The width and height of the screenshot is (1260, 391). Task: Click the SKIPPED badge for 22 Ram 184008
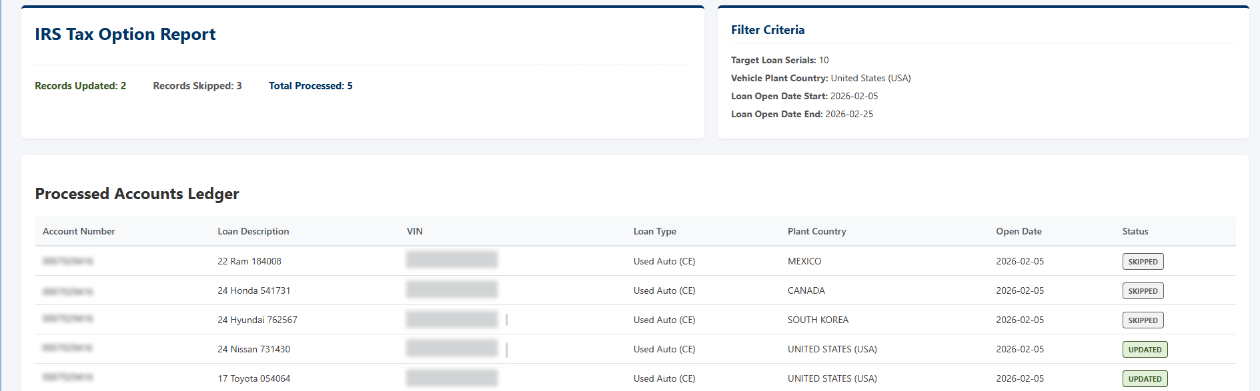coord(1143,262)
